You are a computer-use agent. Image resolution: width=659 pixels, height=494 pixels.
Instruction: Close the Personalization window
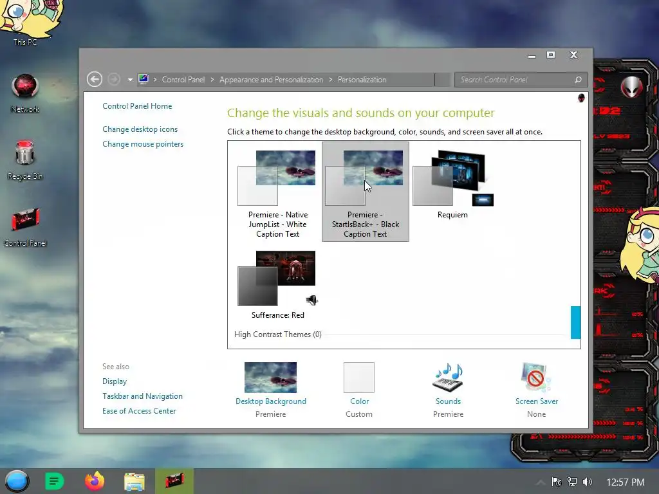pos(573,55)
